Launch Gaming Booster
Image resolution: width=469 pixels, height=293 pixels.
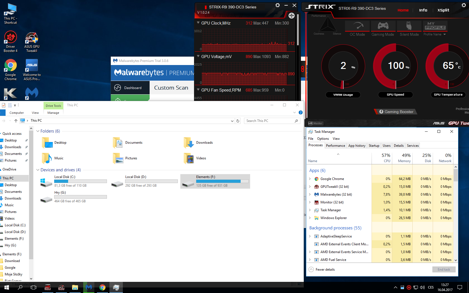tap(396, 112)
